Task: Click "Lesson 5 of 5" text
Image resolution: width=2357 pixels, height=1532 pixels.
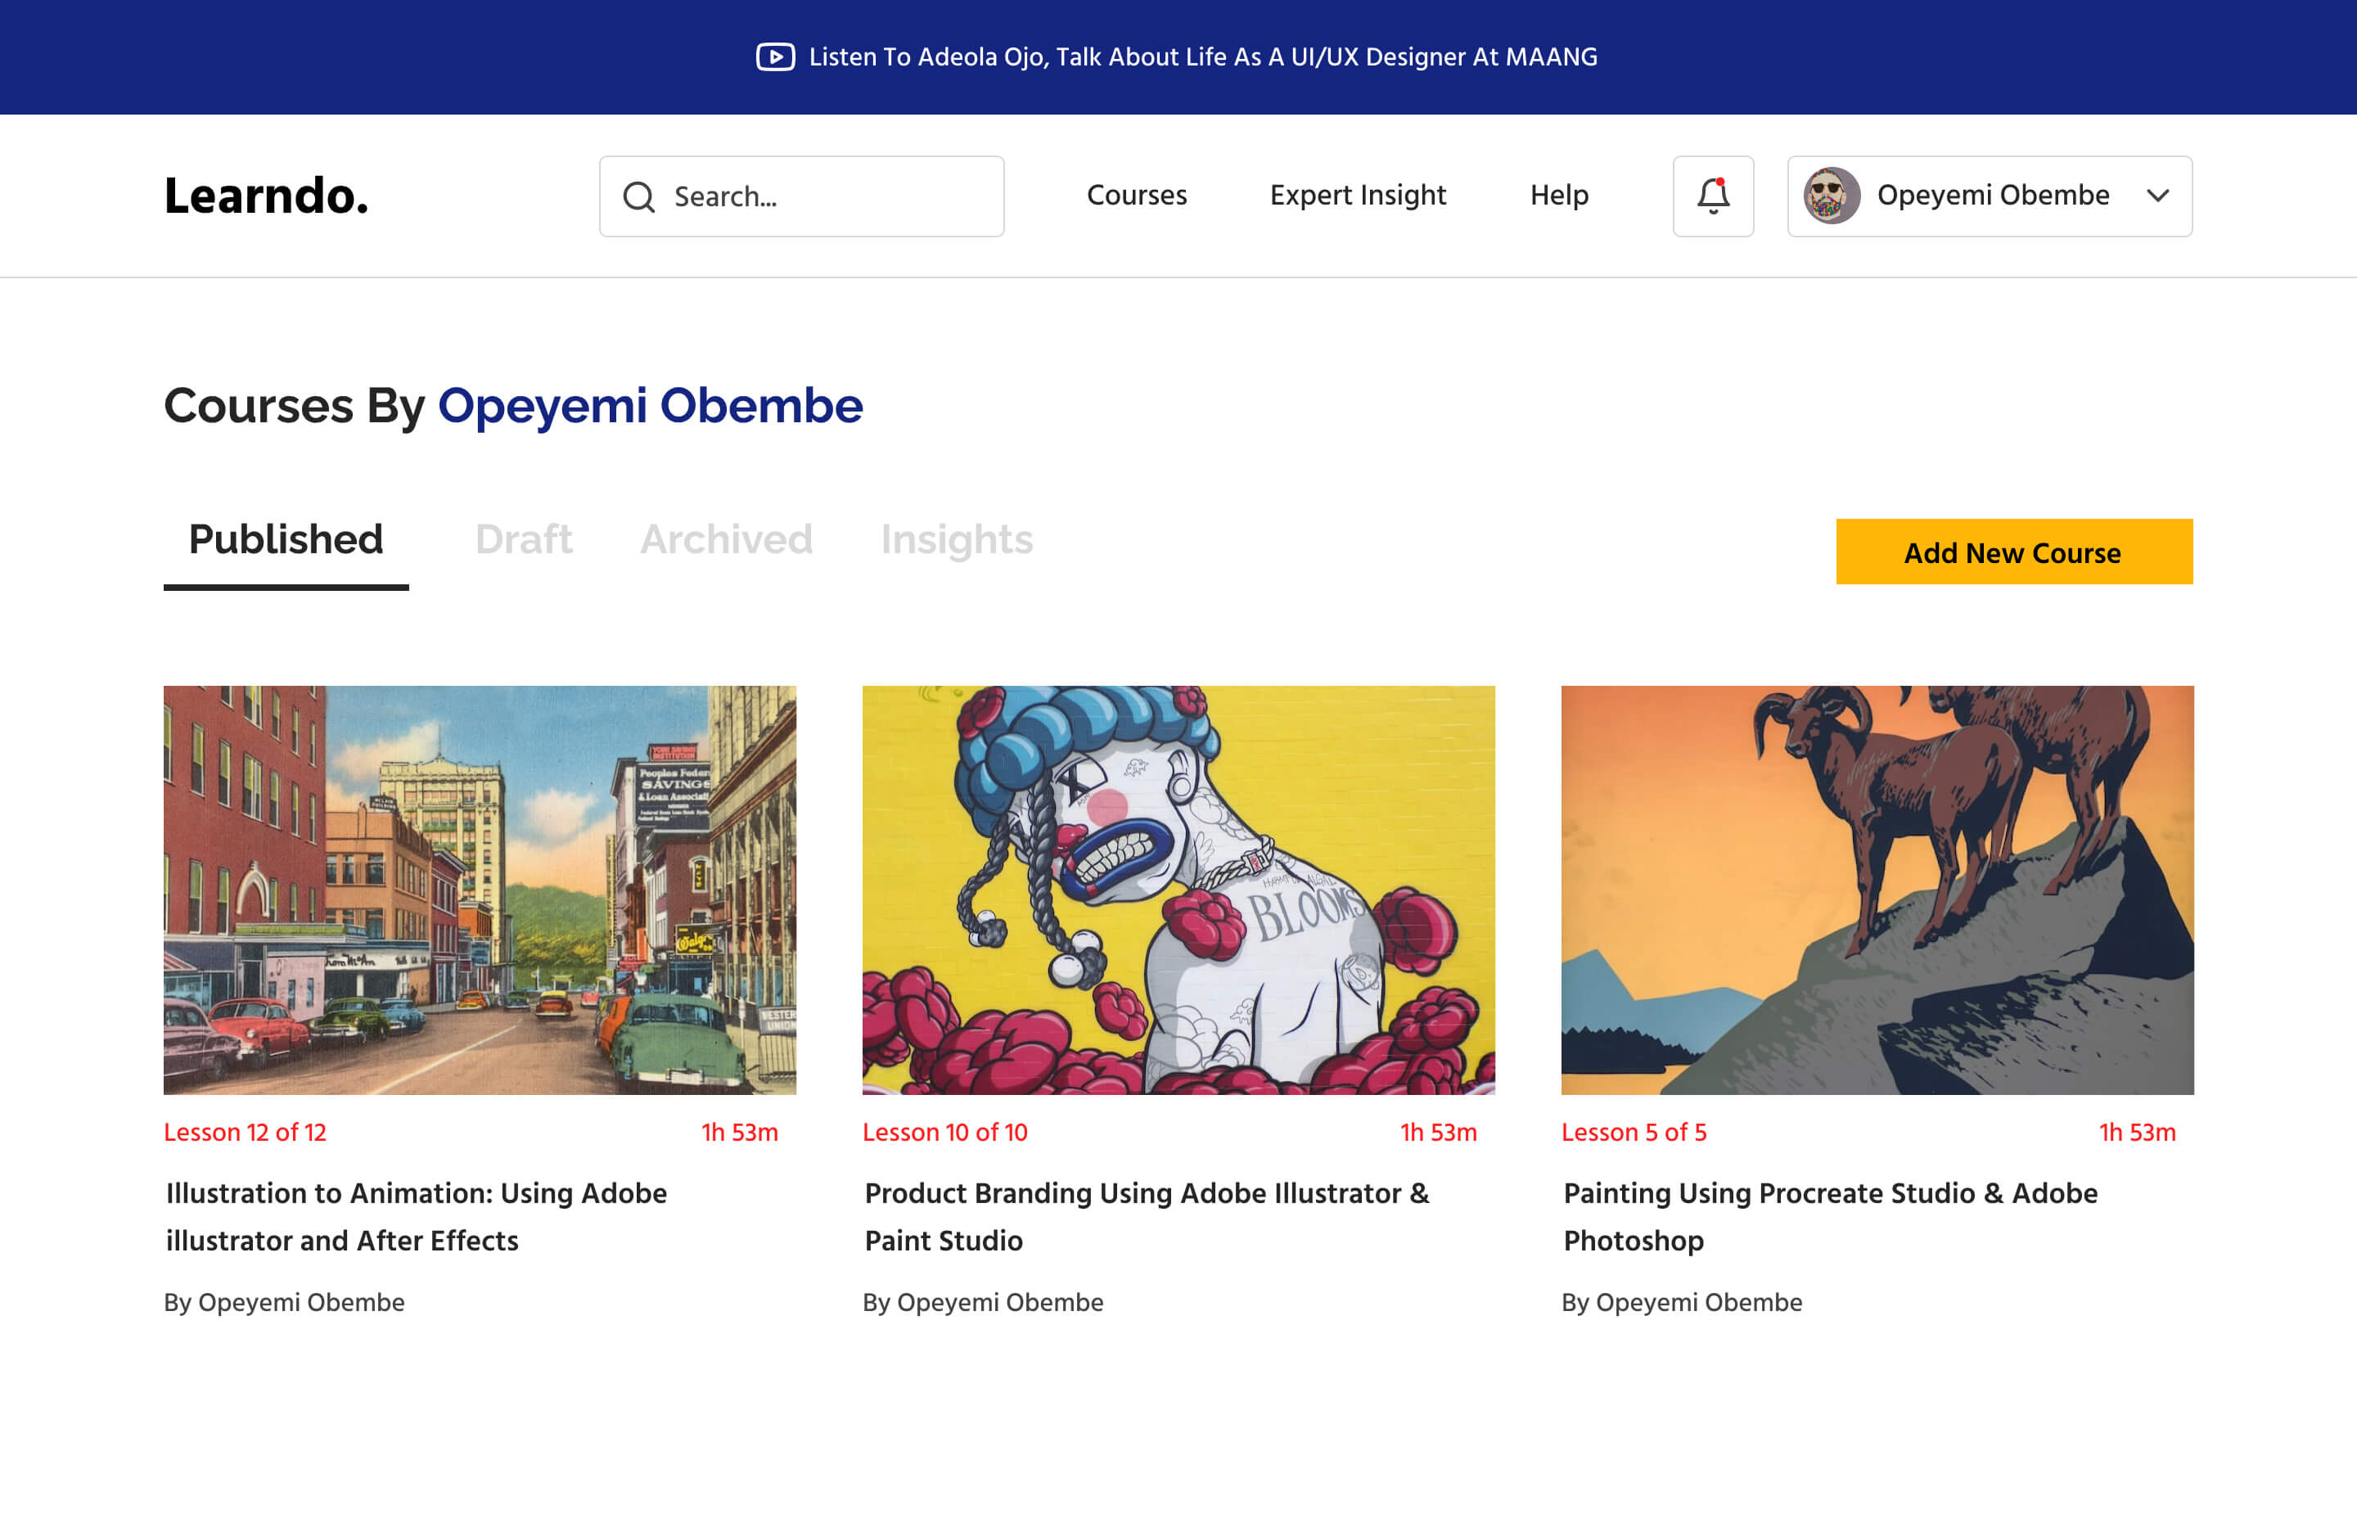Action: pos(1634,1132)
